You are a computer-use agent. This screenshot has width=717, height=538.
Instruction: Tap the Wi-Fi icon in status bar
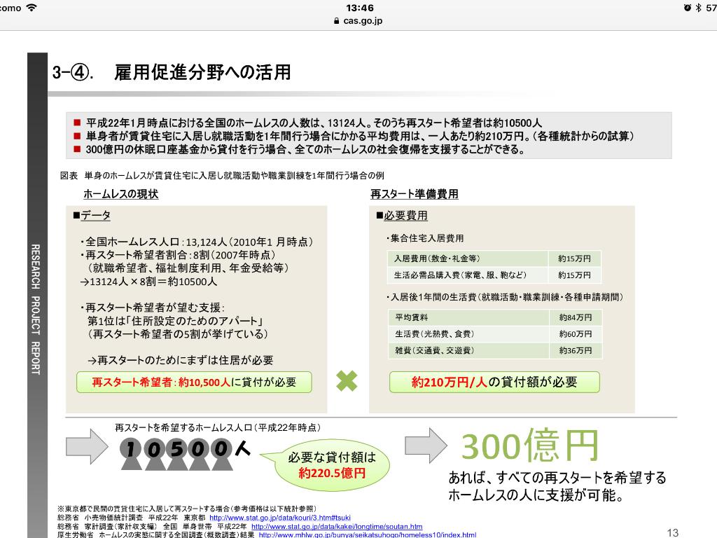tap(32, 8)
